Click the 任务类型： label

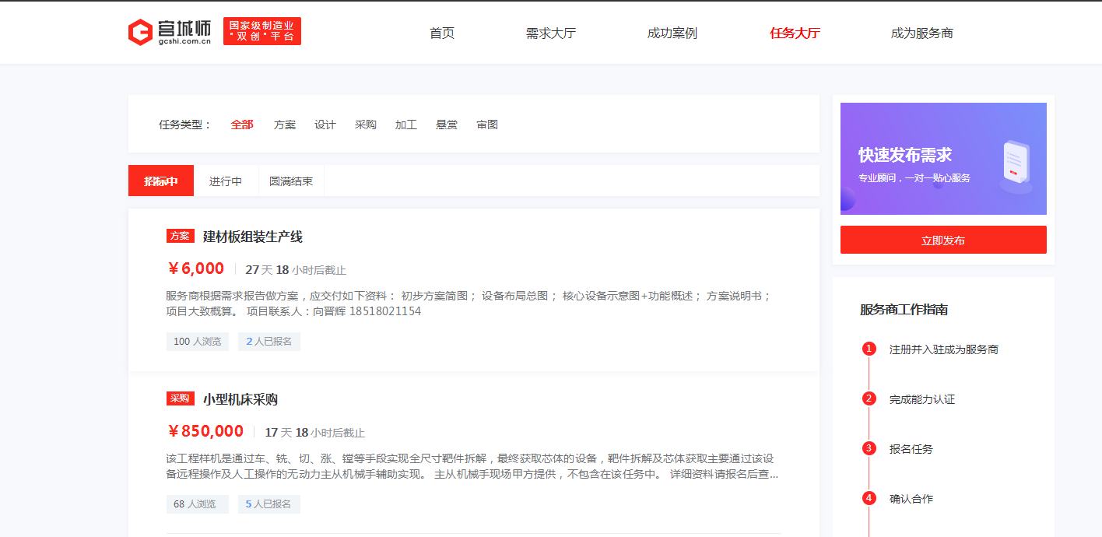coord(185,125)
